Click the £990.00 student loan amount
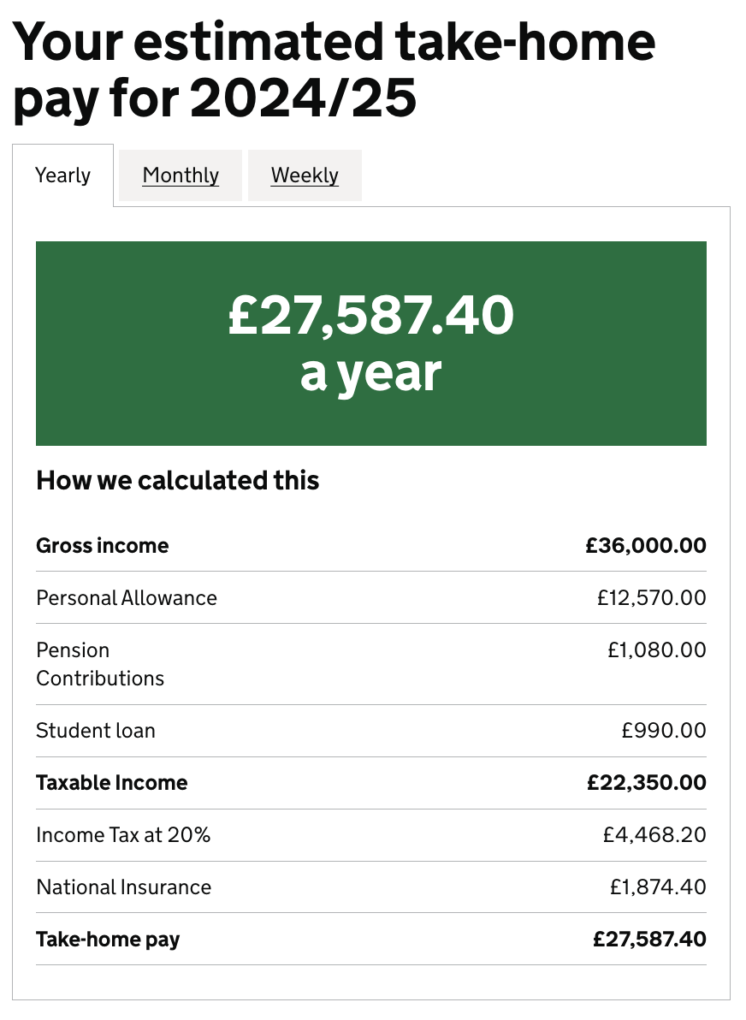Image resolution: width=746 pixels, height=1020 pixels. click(x=664, y=731)
